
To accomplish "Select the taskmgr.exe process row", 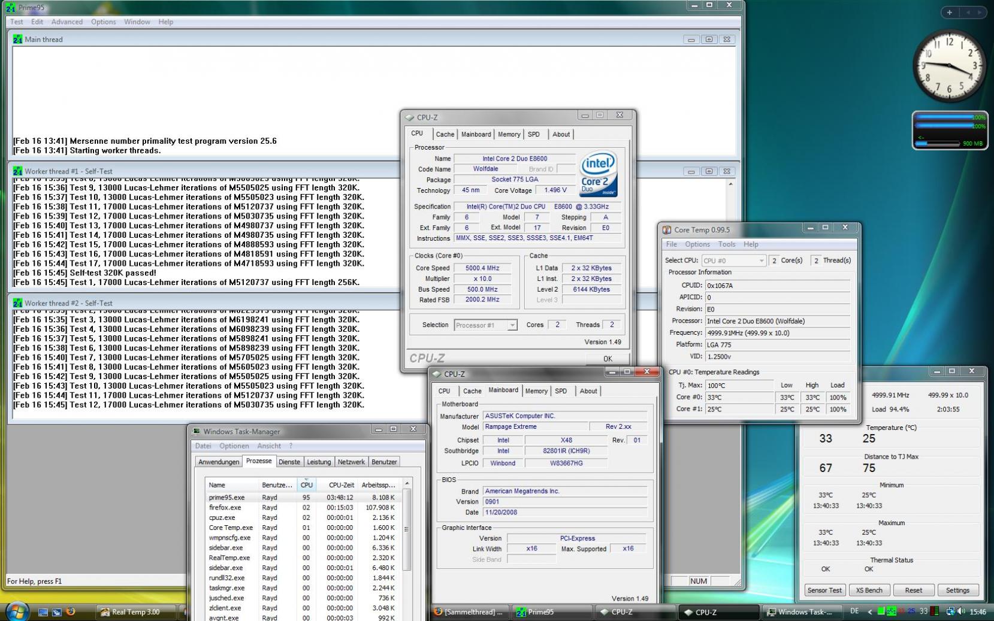I will (304, 587).
